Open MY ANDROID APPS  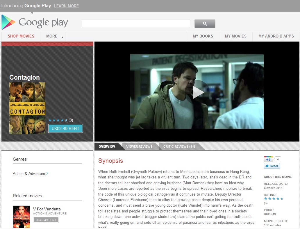point(276,36)
